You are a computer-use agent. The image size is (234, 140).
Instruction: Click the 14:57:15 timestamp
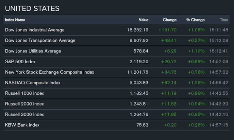(219, 125)
